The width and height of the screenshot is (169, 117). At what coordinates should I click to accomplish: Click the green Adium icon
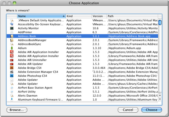click(12, 48)
